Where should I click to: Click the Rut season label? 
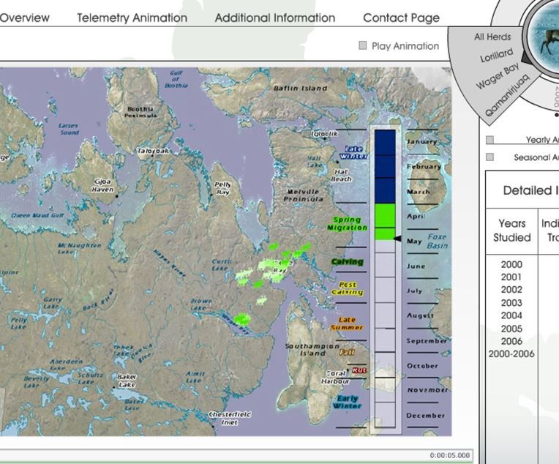359,370
